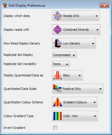This screenshot has height=135, width=112.
Task: Click the 'Quantitation Colour Scheme' label
Action: point(23,102)
